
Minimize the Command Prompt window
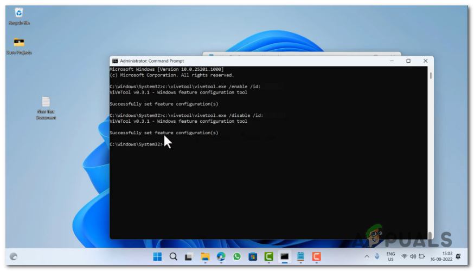[x=392, y=61]
